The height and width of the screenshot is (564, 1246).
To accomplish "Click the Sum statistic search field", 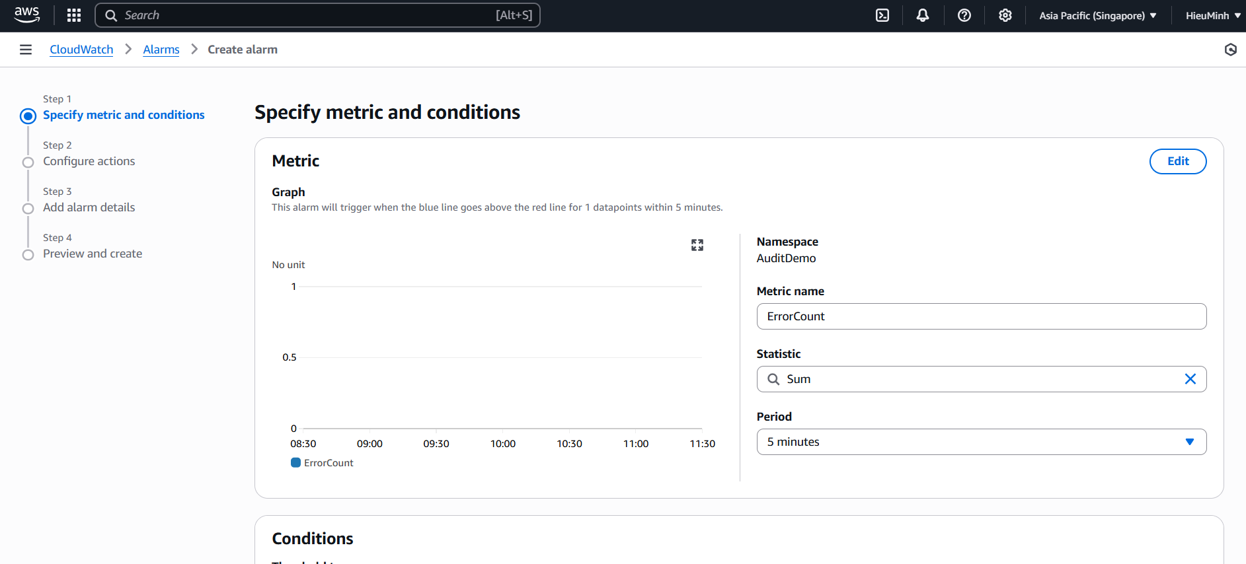I will pos(982,379).
